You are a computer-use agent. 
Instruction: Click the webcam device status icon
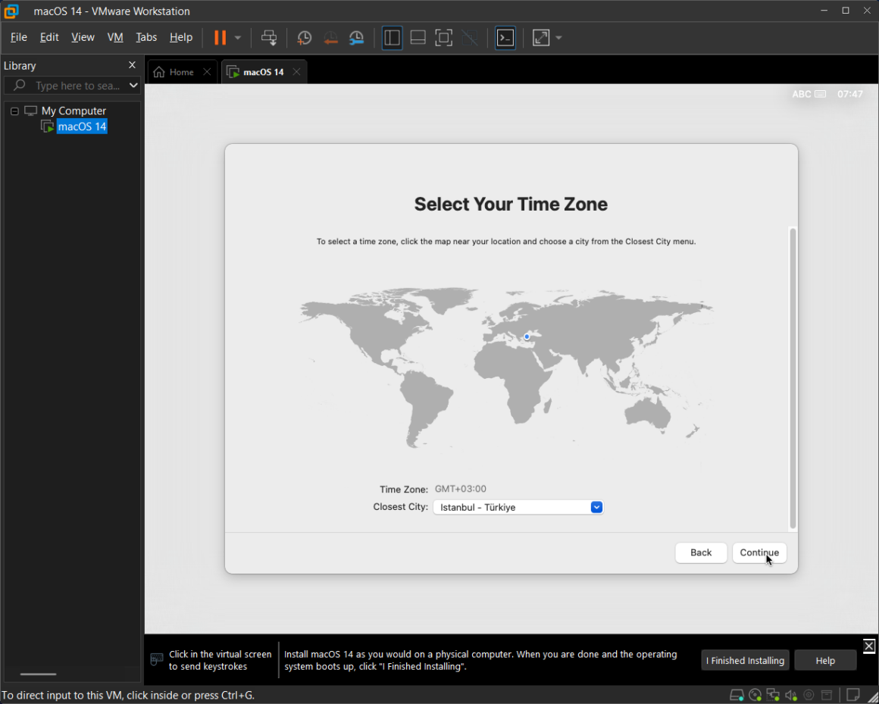coord(809,696)
